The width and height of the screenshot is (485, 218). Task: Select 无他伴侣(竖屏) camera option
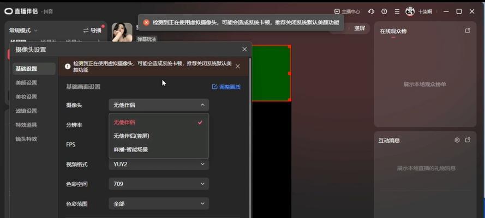coord(159,136)
